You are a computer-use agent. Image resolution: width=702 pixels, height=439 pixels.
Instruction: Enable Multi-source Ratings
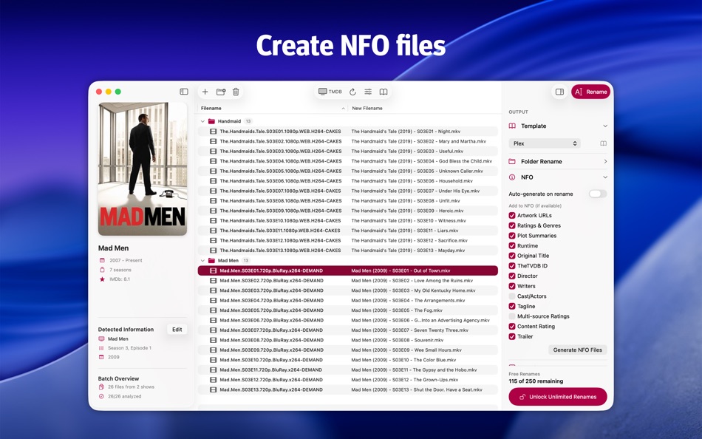[511, 316]
